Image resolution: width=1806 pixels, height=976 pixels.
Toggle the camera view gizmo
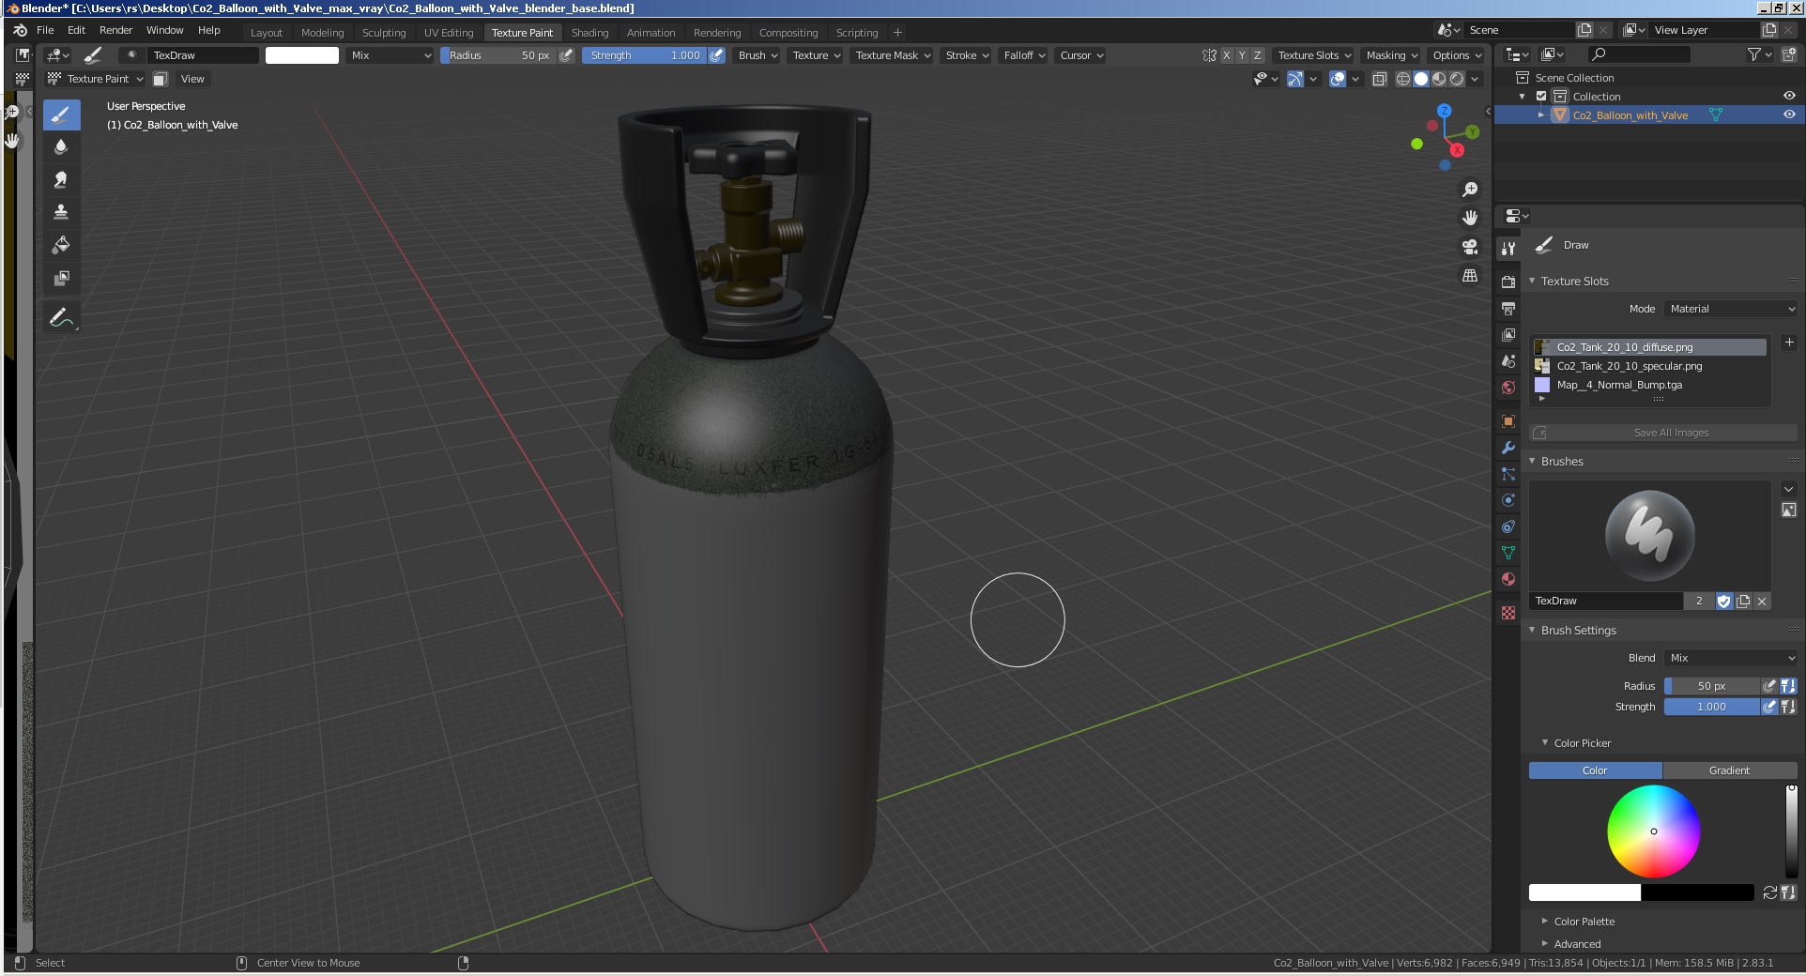tap(1470, 247)
